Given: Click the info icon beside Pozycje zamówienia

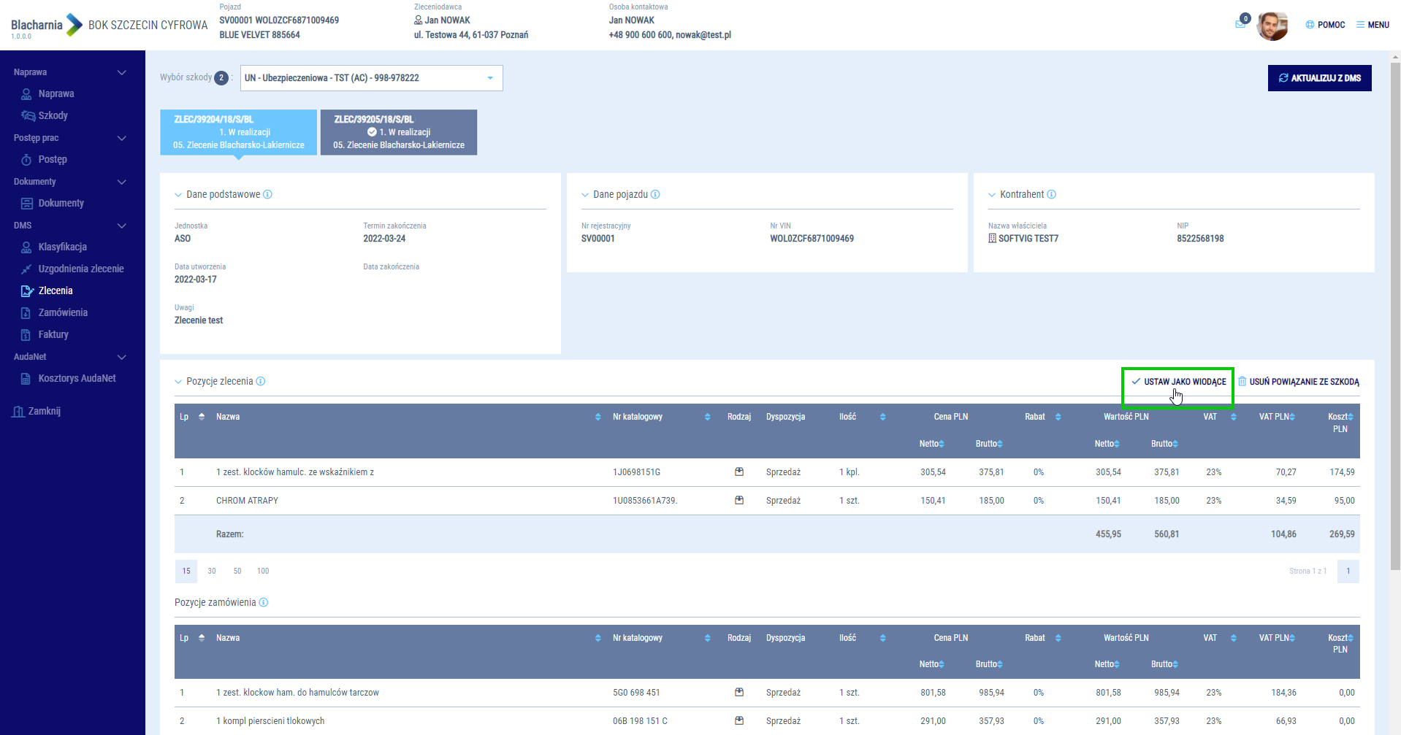Looking at the screenshot, I should (264, 602).
